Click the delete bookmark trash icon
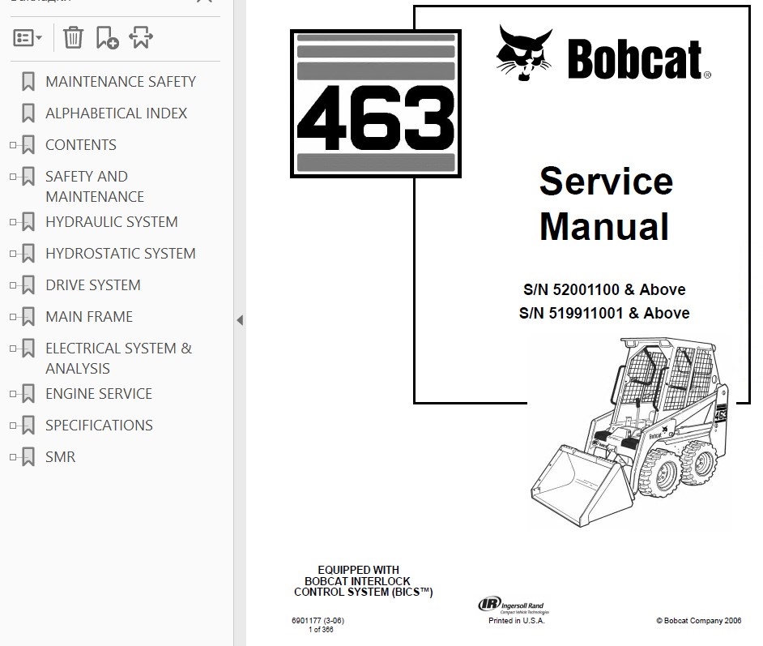The image size is (763, 646). coord(73,37)
